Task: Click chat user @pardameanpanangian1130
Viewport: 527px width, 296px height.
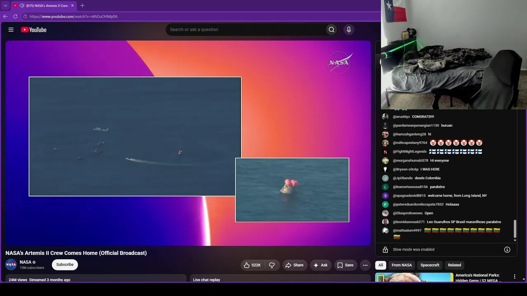Action: click(x=416, y=125)
